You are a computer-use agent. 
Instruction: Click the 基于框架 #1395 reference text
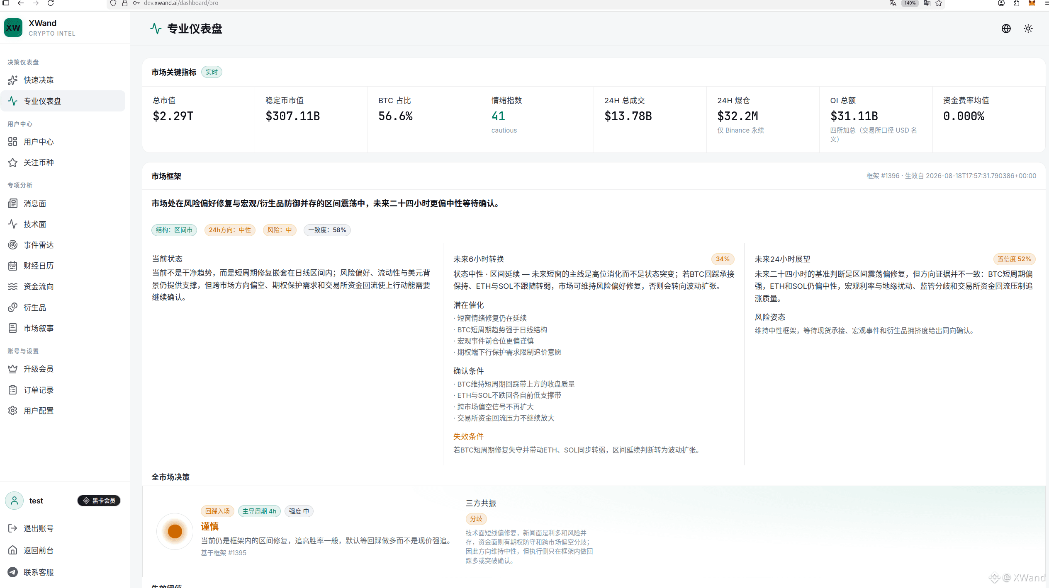coord(224,553)
